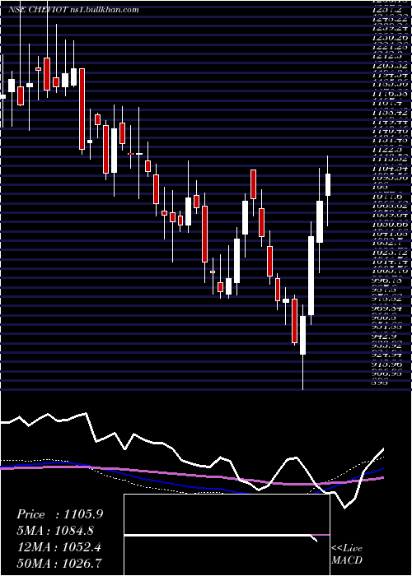Click the 1167.4 price axis label
This screenshot has width=412, height=576.
[x=388, y=103]
